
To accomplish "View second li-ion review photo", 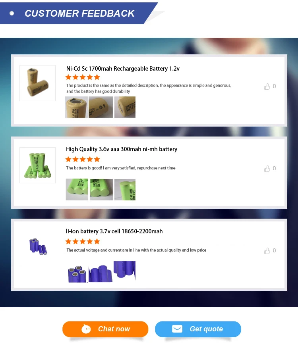I will point(101,273).
